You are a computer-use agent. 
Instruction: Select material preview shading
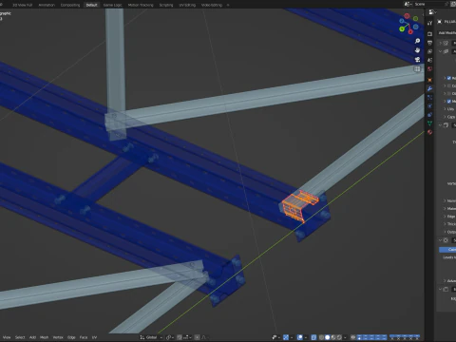point(333,337)
